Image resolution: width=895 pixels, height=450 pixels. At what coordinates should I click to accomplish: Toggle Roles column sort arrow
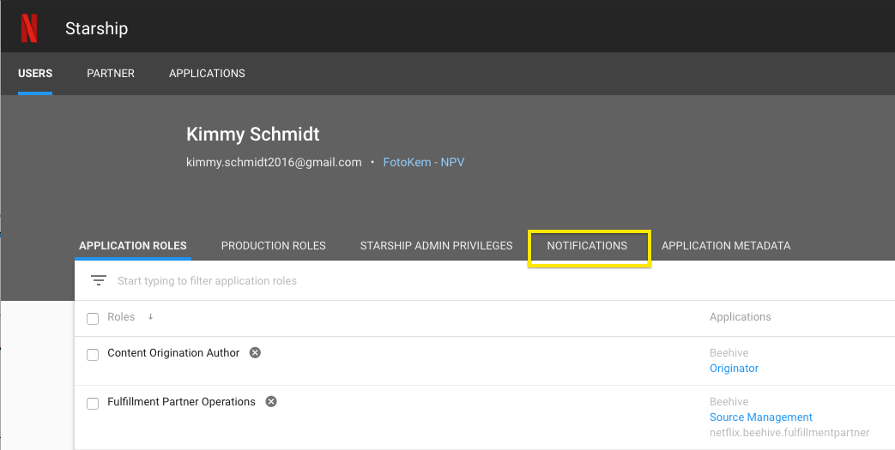tap(150, 316)
